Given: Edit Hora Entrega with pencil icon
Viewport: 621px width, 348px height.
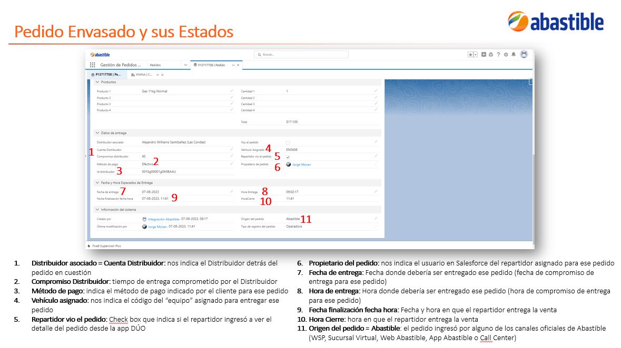Looking at the screenshot, I should 376,192.
